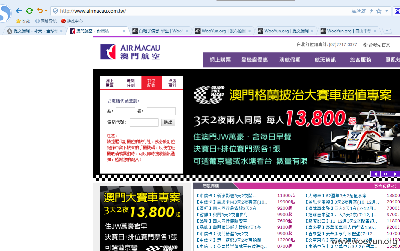
Task: Close the 澳門航空 - 台灣站 tab
Action: [124, 31]
